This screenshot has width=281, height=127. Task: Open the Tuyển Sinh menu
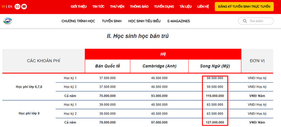click(112, 21)
